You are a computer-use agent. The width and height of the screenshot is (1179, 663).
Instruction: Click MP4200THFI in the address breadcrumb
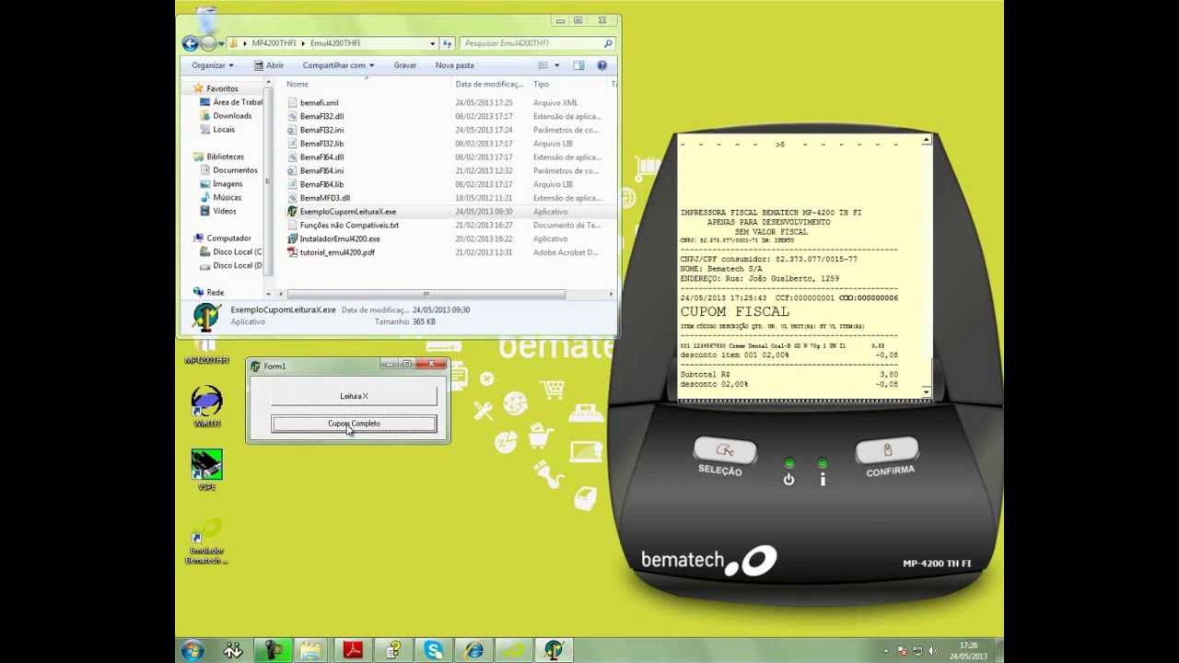(x=274, y=43)
